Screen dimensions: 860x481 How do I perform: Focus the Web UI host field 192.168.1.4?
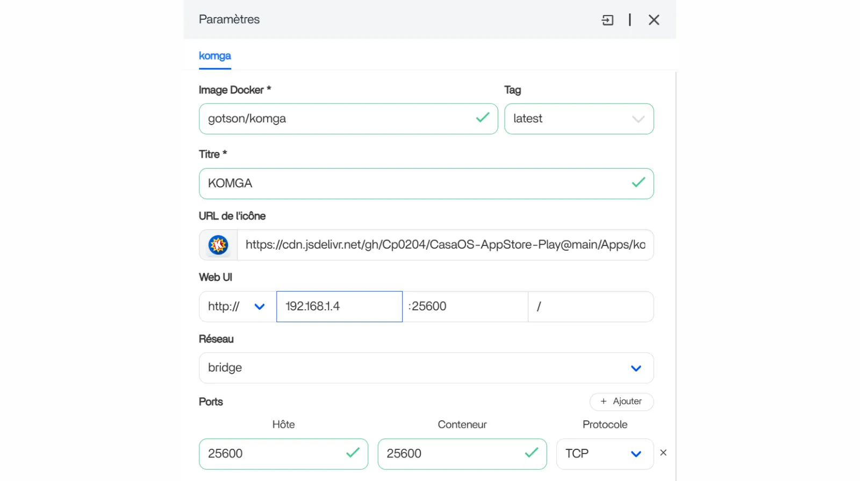pos(339,307)
